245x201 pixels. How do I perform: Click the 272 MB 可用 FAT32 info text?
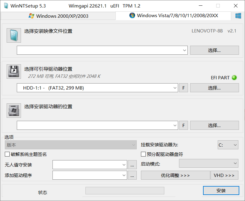(64, 76)
